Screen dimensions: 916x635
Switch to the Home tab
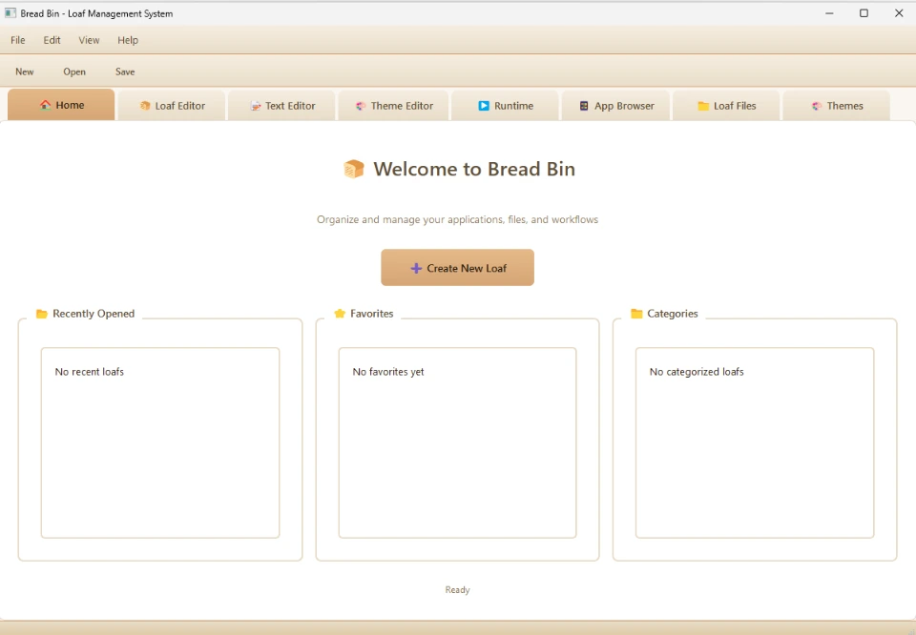61,105
